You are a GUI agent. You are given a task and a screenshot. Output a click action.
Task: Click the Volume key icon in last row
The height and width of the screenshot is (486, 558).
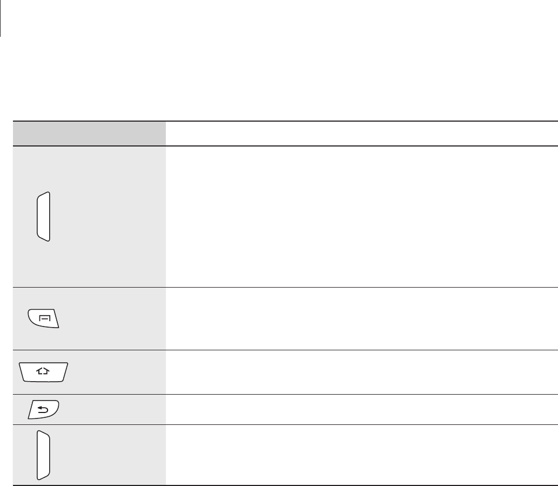[43, 455]
